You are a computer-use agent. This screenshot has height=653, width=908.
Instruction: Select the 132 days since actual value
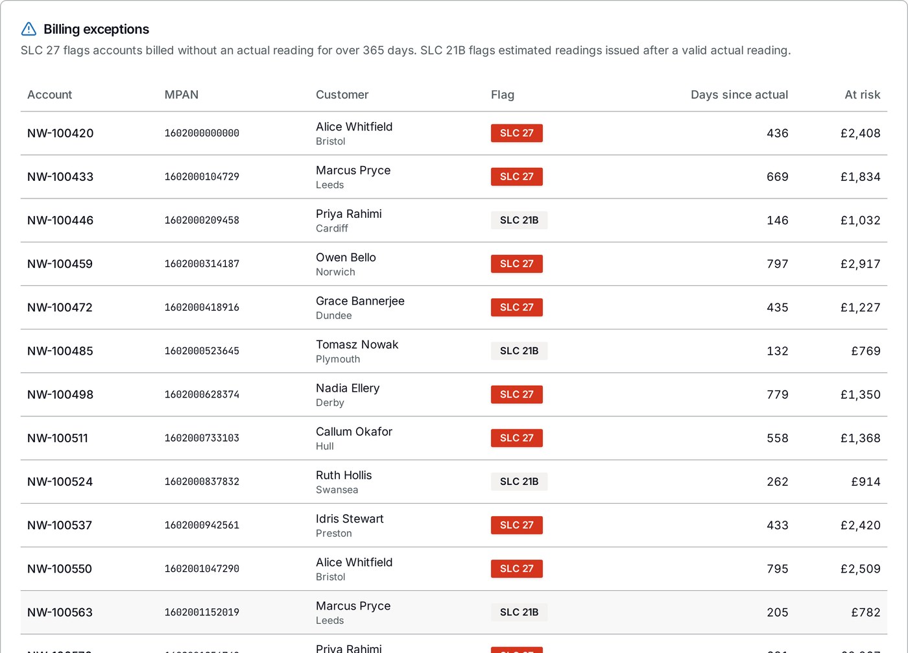(x=778, y=351)
